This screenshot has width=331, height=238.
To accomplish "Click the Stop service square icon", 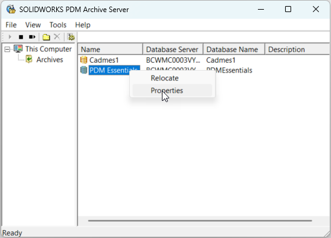I will [x=21, y=37].
